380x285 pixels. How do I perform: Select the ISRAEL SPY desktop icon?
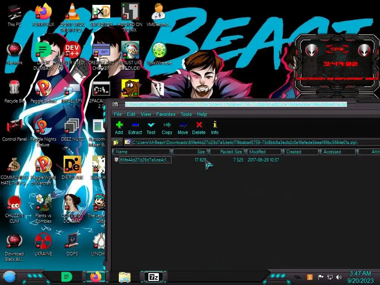point(72,92)
